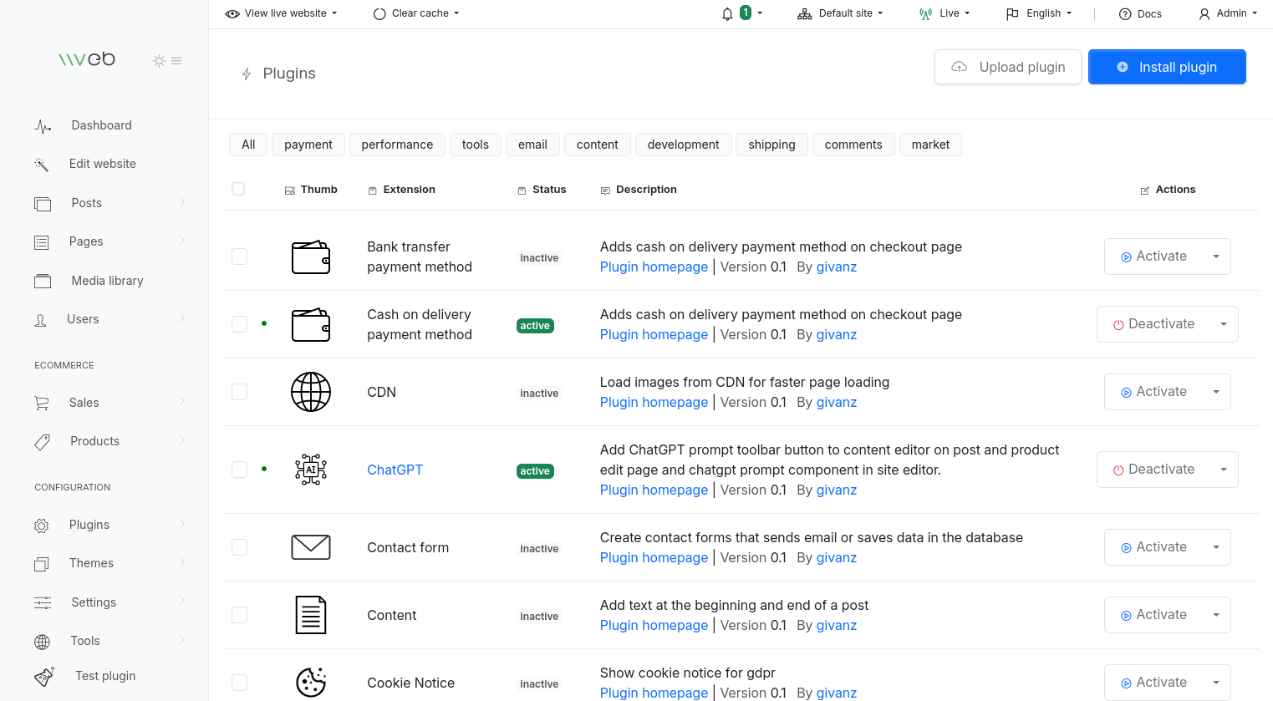Open Dashboard from sidebar menu
1273x701 pixels.
coord(101,125)
